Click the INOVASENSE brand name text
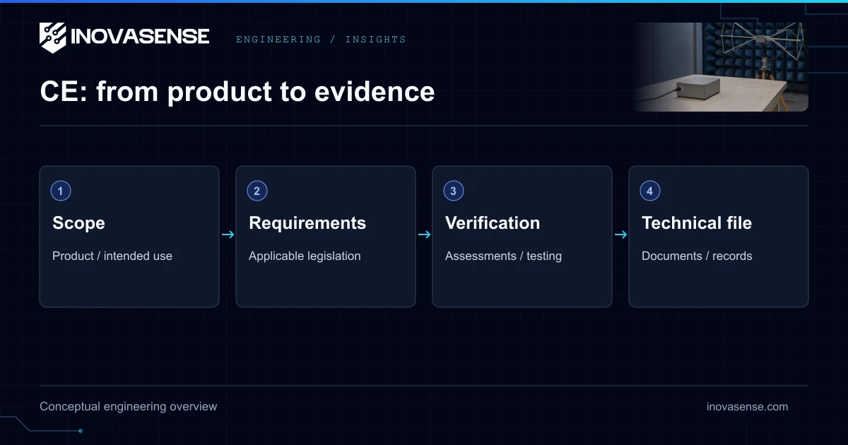This screenshot has height=445, width=848. point(140,37)
